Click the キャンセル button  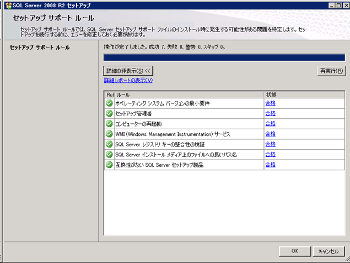(x=329, y=251)
